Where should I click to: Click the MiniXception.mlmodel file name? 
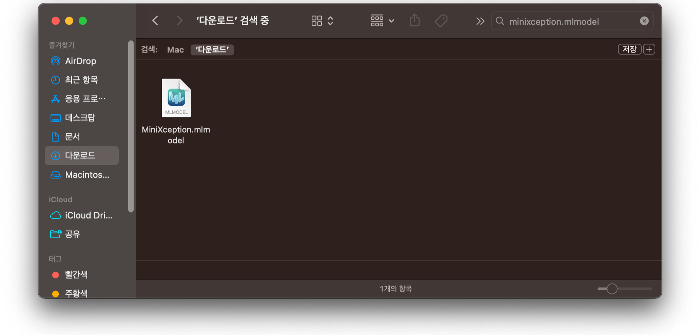click(176, 135)
